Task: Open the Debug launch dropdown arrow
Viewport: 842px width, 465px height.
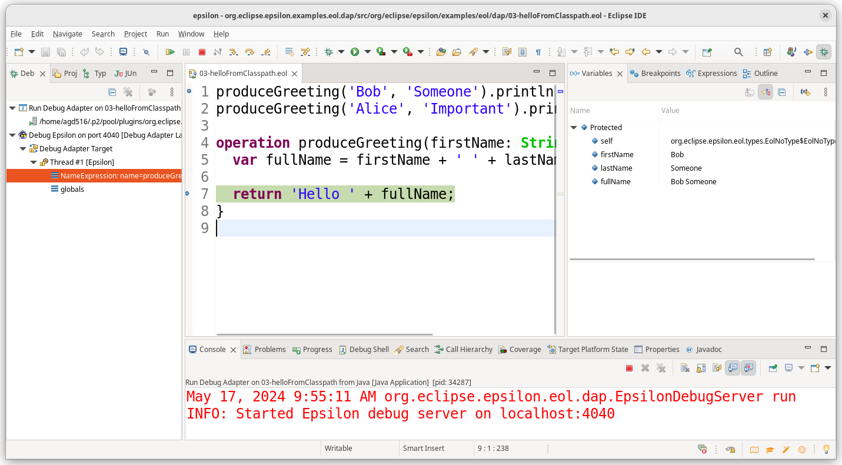Action: (341, 52)
